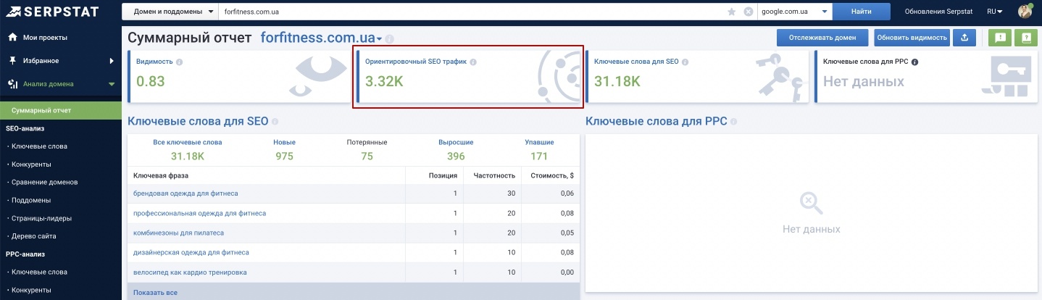1042x300 pixels.
Task: Open Страницы-лидеры in sidebar
Action: click(40, 218)
